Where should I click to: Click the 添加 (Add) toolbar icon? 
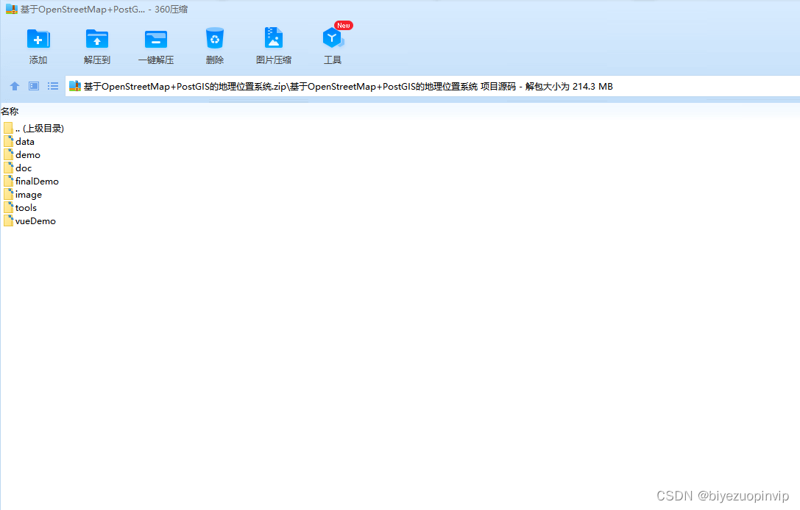click(x=38, y=40)
